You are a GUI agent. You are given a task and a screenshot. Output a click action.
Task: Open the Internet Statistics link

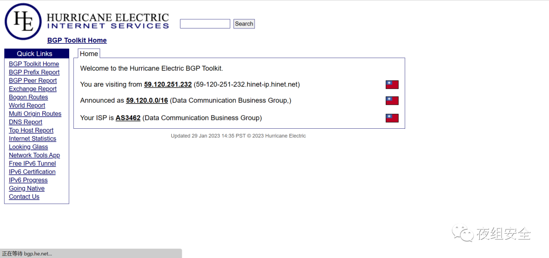pos(33,138)
